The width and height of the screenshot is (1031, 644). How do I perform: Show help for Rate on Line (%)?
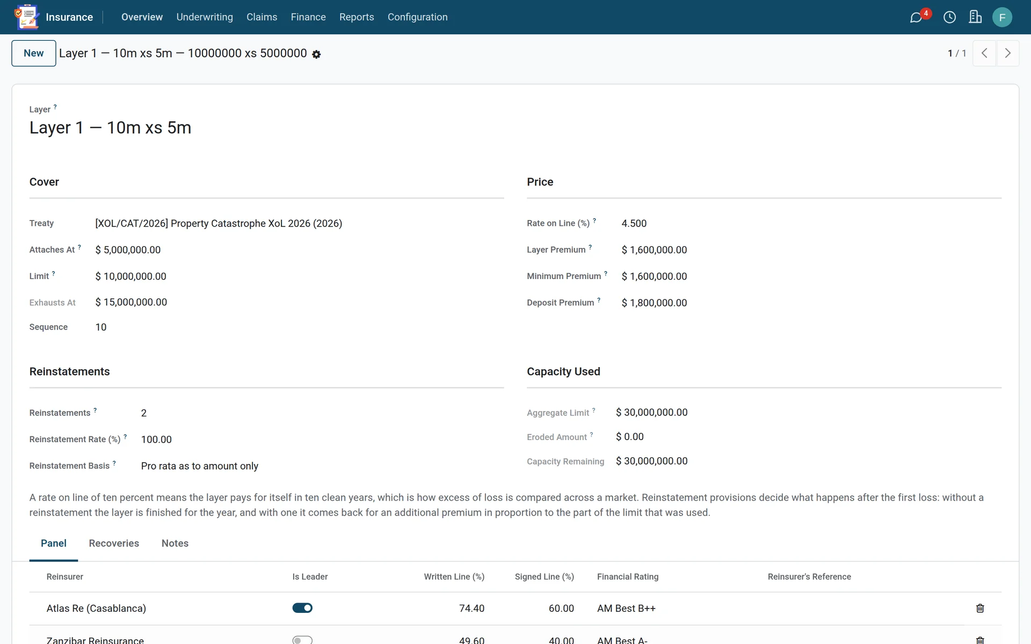point(594,221)
